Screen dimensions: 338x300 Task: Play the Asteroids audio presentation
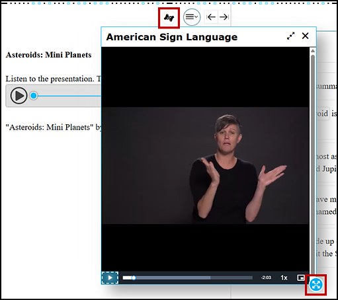(x=19, y=96)
